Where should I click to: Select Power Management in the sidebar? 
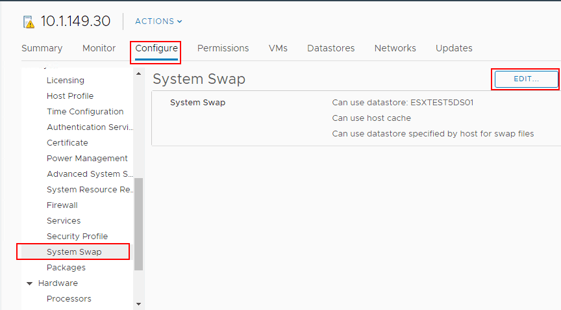tap(87, 159)
